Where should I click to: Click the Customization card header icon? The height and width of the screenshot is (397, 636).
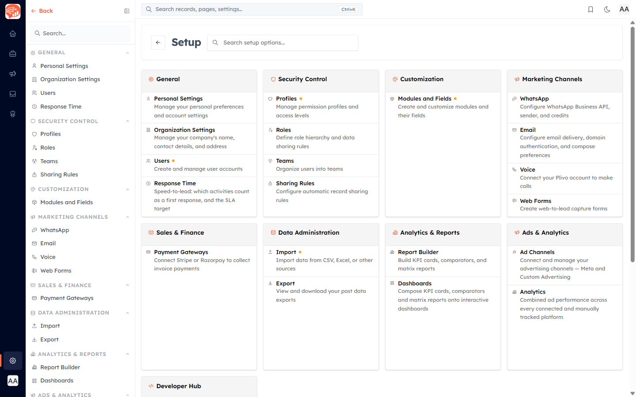click(395, 79)
